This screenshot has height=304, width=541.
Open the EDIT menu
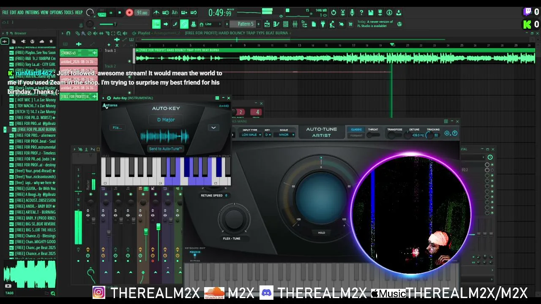pyautogui.click(x=13, y=13)
